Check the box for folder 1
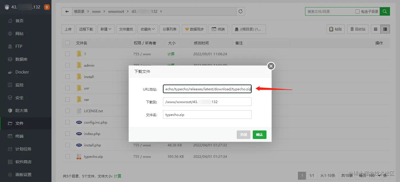Image resolution: width=400 pixels, height=182 pixels. (67, 54)
